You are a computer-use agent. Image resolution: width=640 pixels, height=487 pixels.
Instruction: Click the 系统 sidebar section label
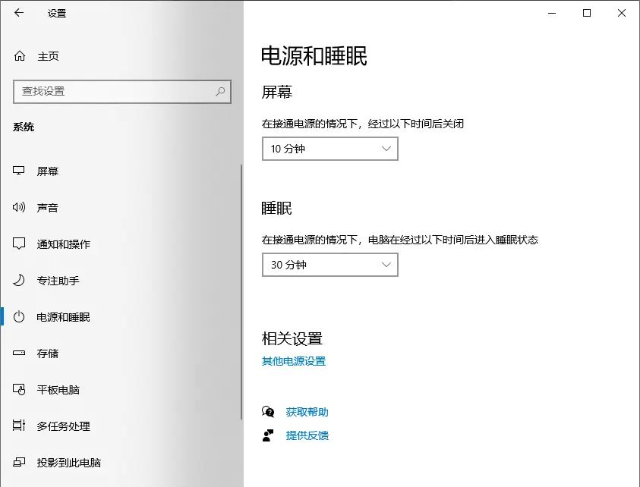[24, 127]
